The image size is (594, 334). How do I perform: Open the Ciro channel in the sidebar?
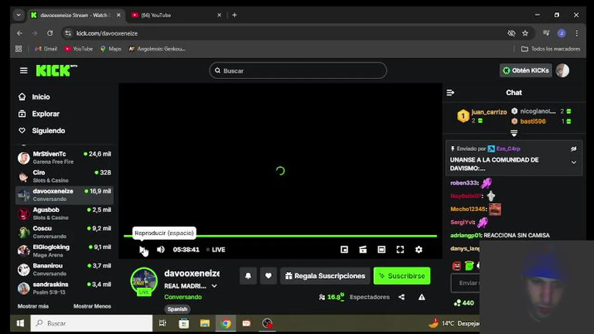65,176
